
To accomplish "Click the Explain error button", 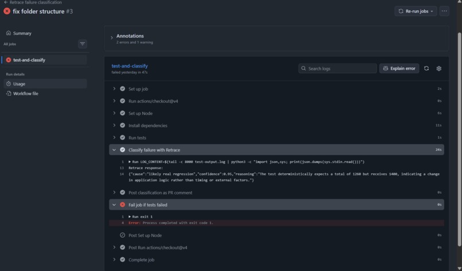I will (x=399, y=69).
